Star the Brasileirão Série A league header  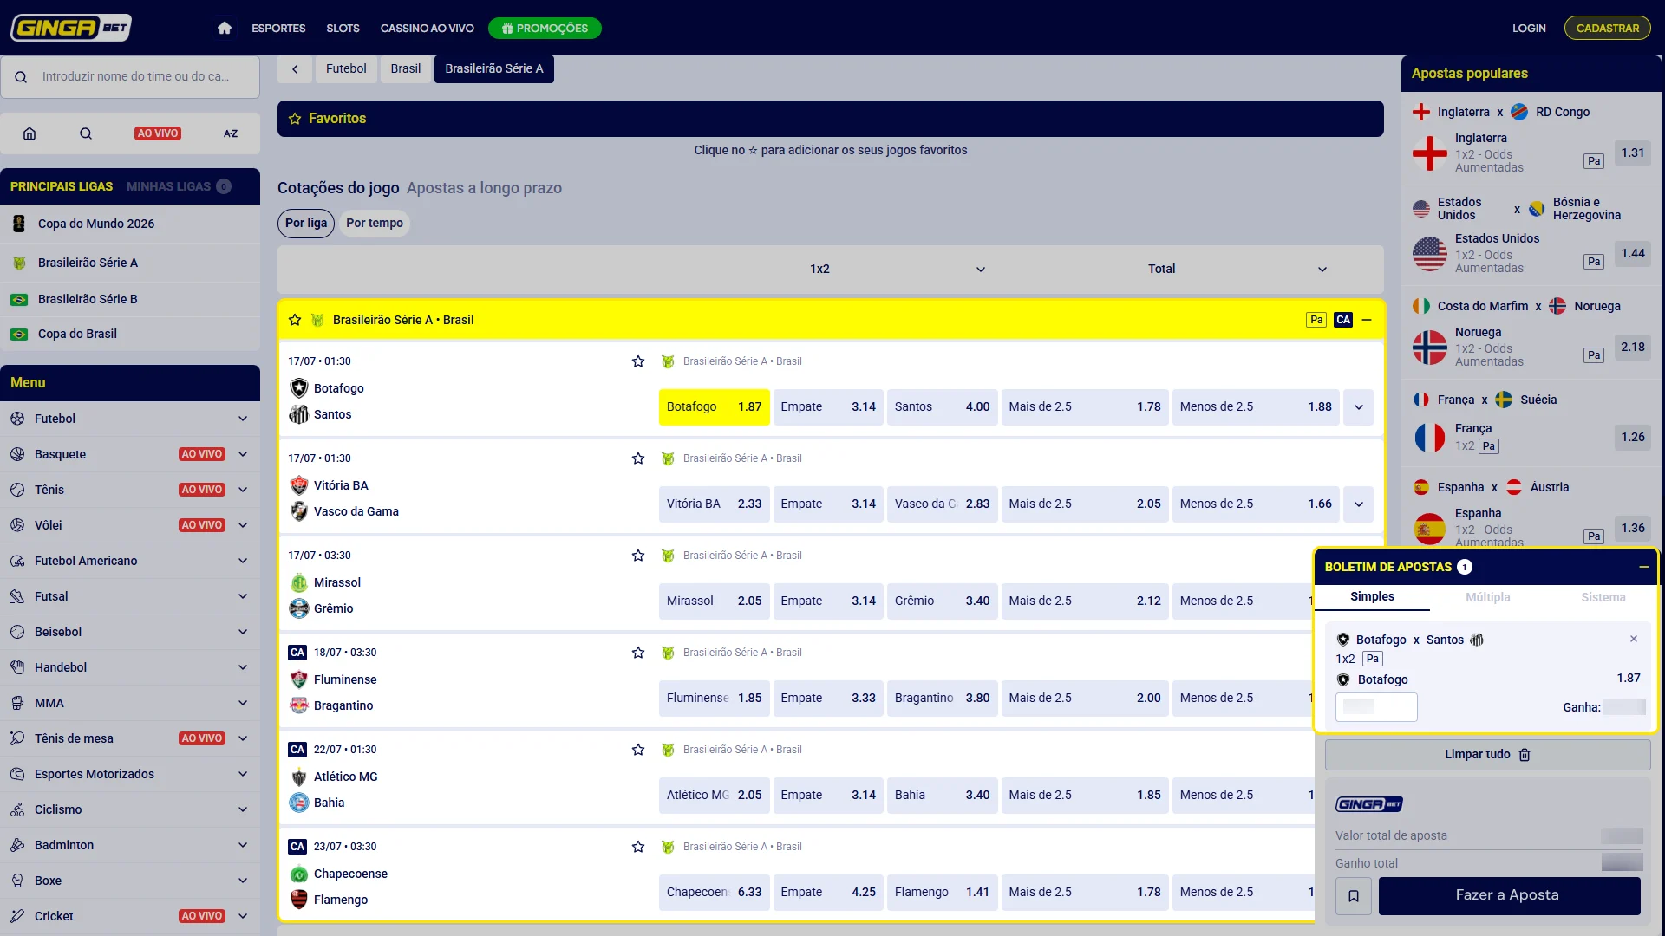(x=295, y=320)
